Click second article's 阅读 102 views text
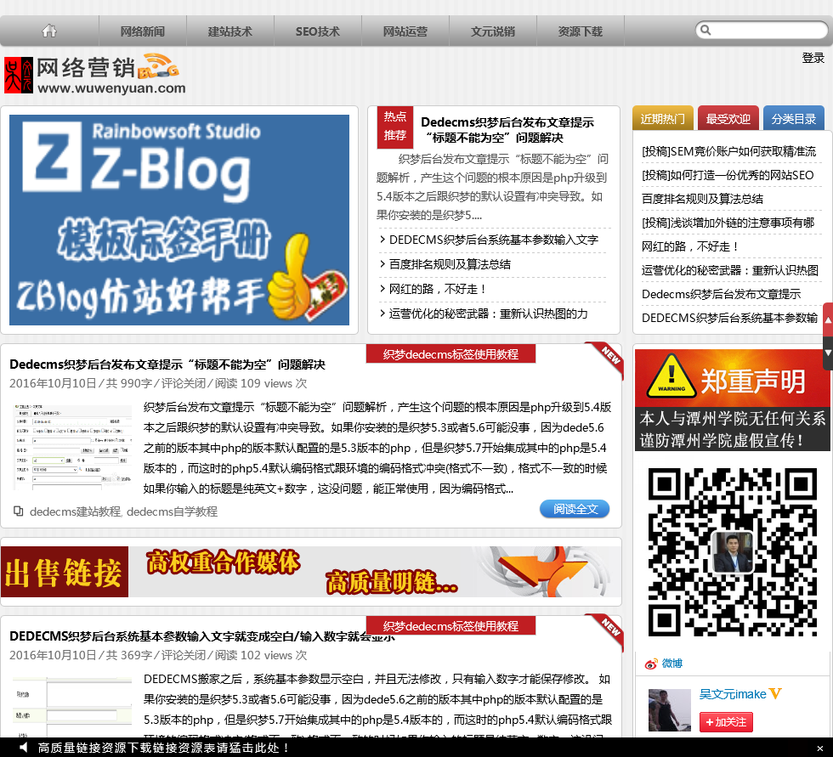 (261, 655)
